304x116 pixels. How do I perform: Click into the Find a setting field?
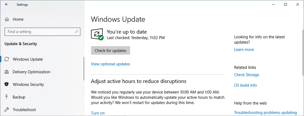[43, 32]
